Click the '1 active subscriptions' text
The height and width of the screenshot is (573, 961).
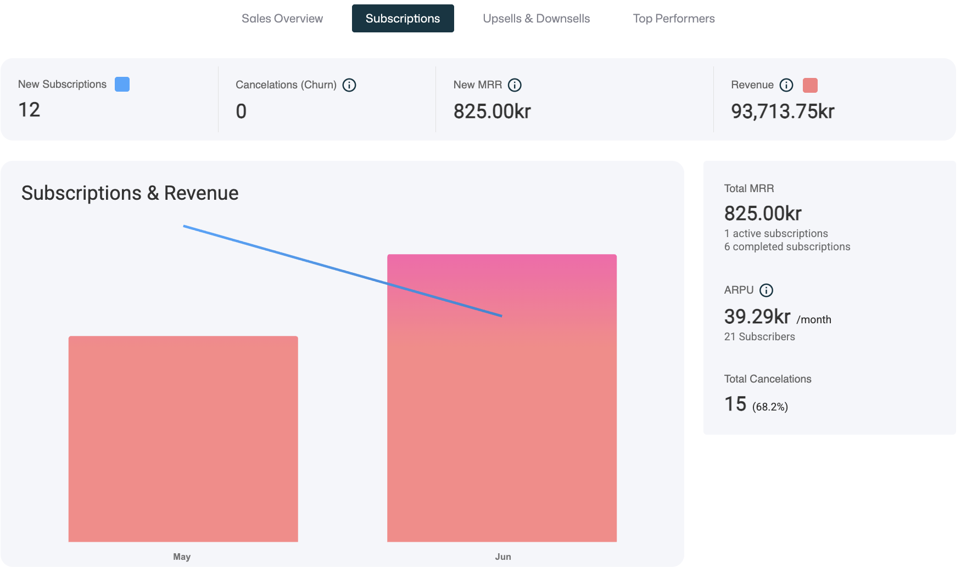point(776,233)
